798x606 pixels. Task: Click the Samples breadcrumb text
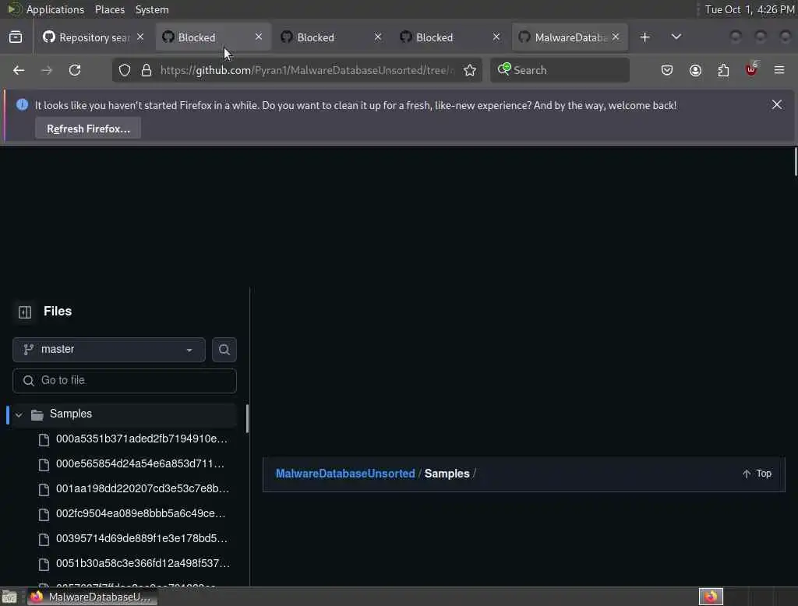447,474
